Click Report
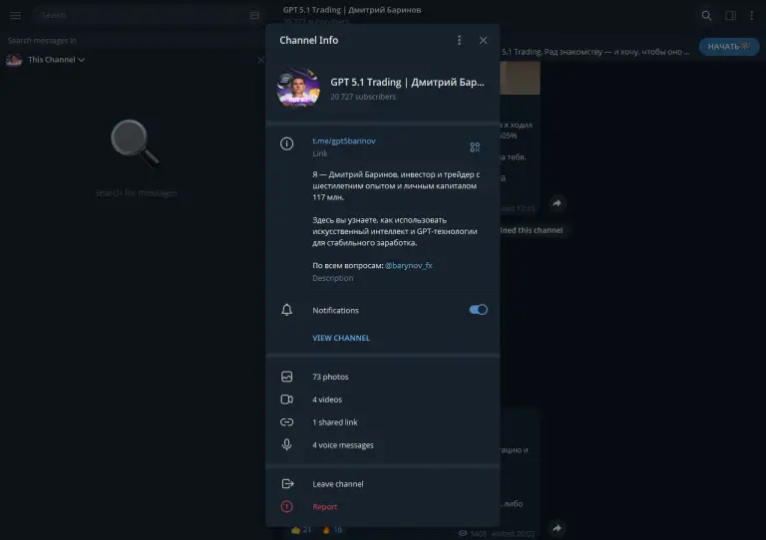766x540 pixels. pyautogui.click(x=383, y=507)
